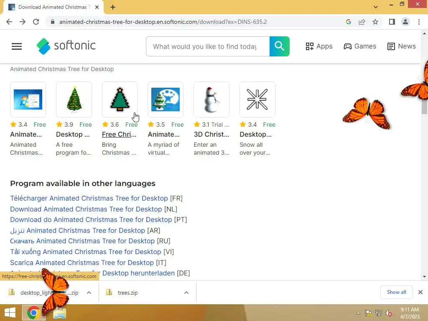Click the '3D Christ...' app title
This screenshot has width=428, height=321.
(211, 134)
